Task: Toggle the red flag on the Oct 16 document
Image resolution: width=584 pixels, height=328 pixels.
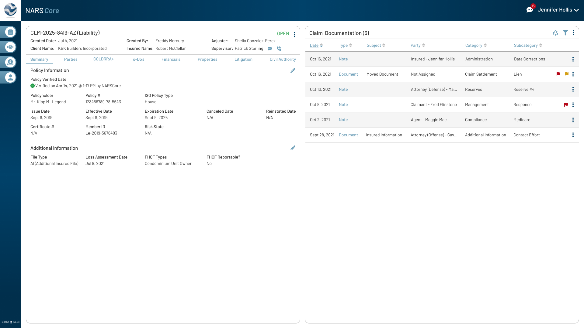Action: tap(558, 74)
